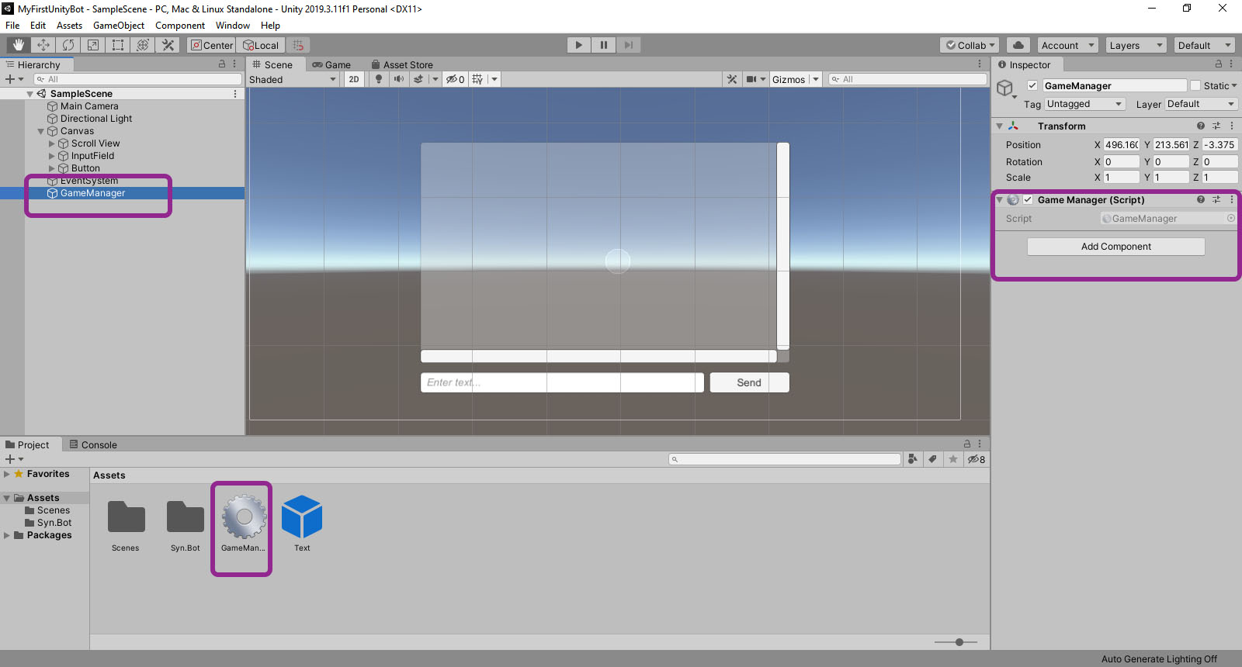
Task: Toggle 2D scene view mode
Action: coord(354,79)
